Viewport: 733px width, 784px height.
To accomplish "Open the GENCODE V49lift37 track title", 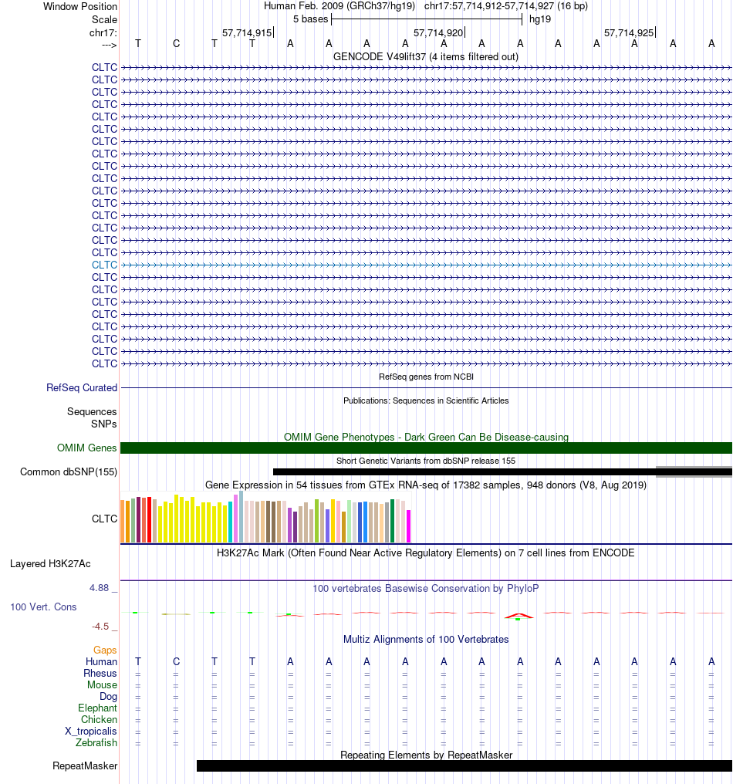I will pyautogui.click(x=425, y=56).
